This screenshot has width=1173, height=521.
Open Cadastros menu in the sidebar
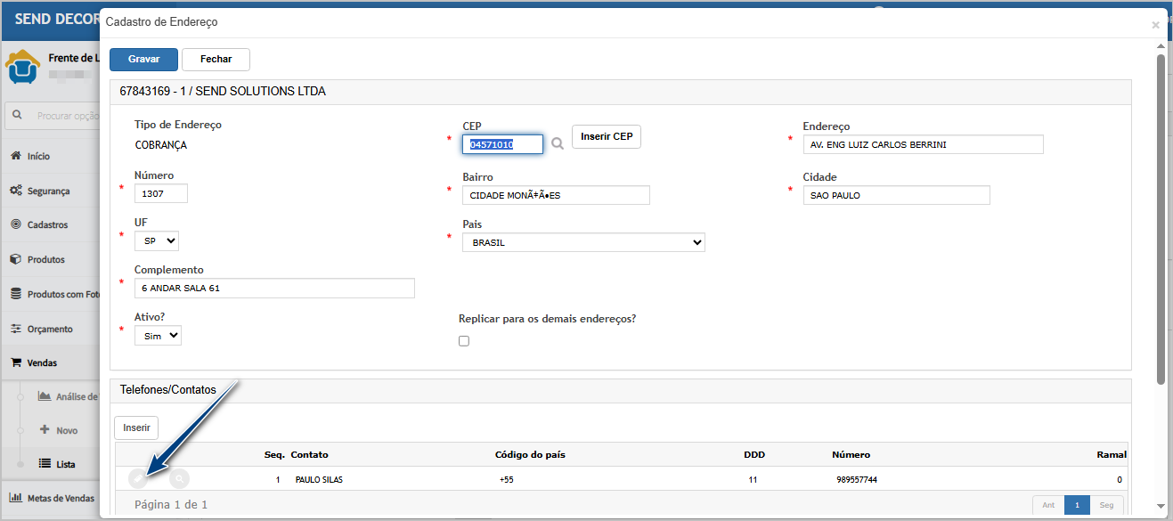(47, 225)
